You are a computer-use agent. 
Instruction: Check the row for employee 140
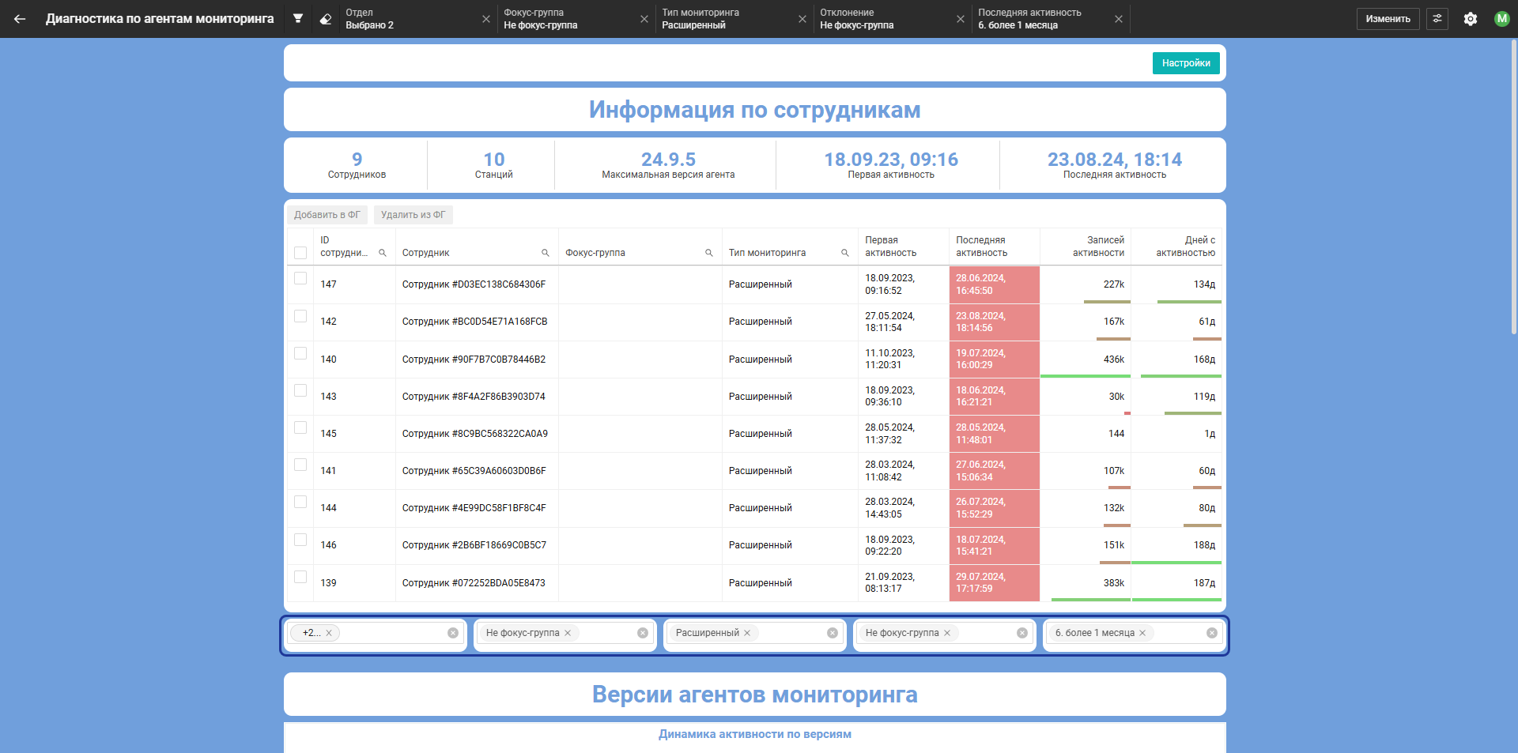[x=300, y=353]
